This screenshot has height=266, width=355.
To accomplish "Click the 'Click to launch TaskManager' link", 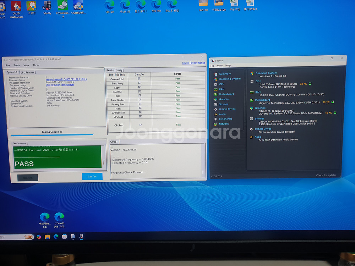I will coord(60,85).
